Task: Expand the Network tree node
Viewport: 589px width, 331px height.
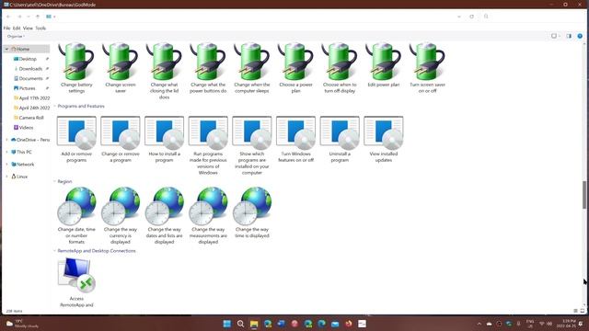Action: coord(6,165)
